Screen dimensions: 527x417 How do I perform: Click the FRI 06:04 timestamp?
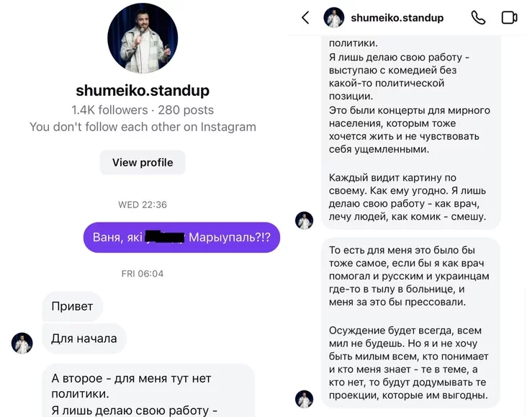click(x=143, y=274)
